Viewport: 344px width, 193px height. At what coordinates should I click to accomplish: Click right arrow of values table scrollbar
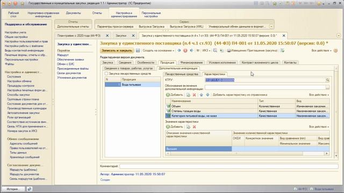327,153
